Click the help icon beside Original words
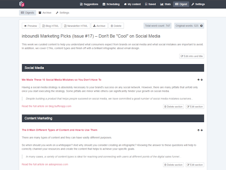226x170 pixels. [202, 26]
